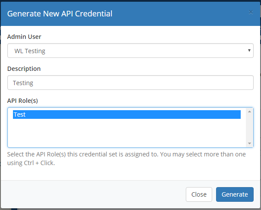Open the Admin User dropdown arrow

pyautogui.click(x=249, y=51)
